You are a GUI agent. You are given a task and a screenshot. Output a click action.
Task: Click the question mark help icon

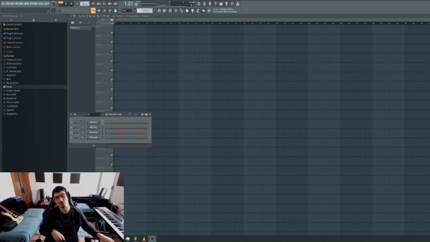click(x=216, y=4)
